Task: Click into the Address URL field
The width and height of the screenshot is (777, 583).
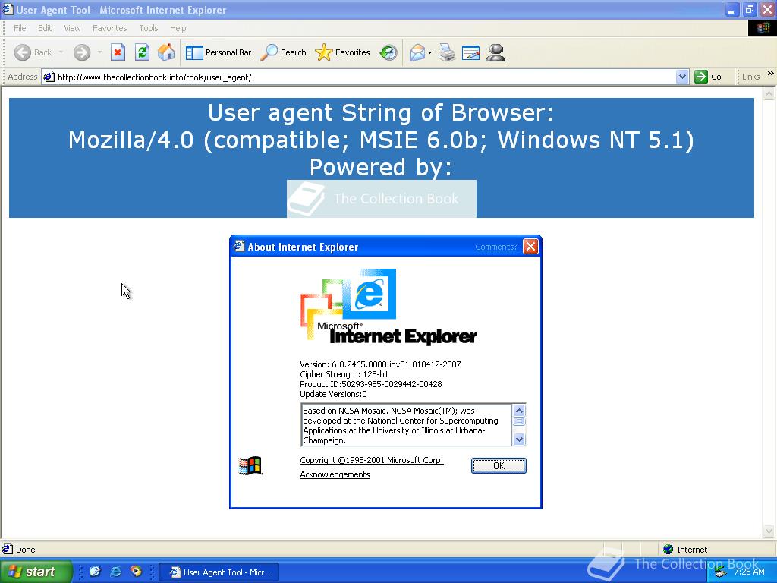Action: (x=366, y=77)
